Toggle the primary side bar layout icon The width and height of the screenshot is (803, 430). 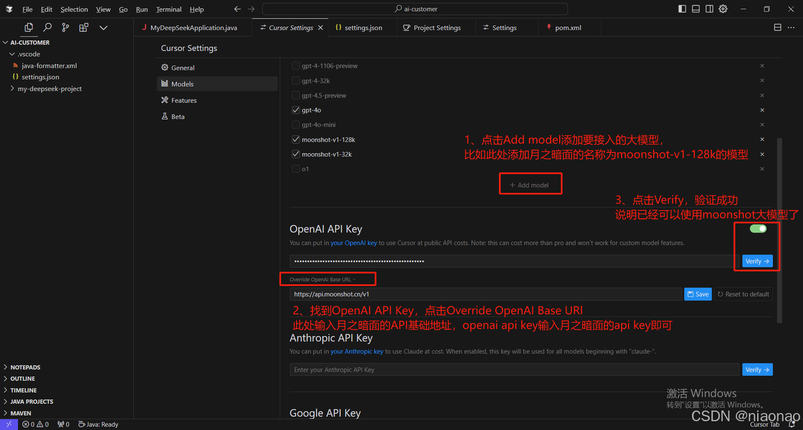(x=683, y=9)
